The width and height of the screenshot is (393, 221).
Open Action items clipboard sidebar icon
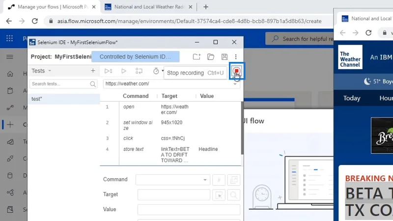pyautogui.click(x=10, y=90)
